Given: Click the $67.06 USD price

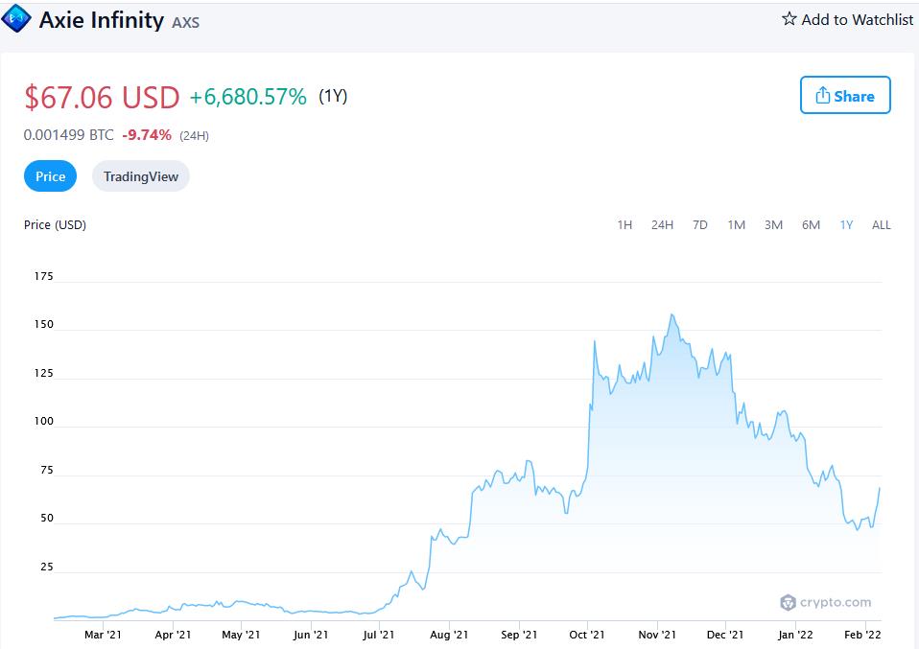Looking at the screenshot, I should (x=102, y=97).
